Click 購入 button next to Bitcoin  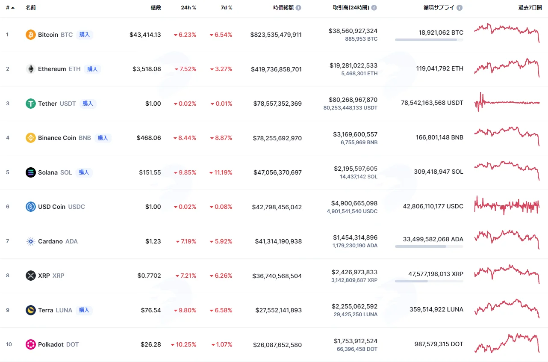pos(85,35)
